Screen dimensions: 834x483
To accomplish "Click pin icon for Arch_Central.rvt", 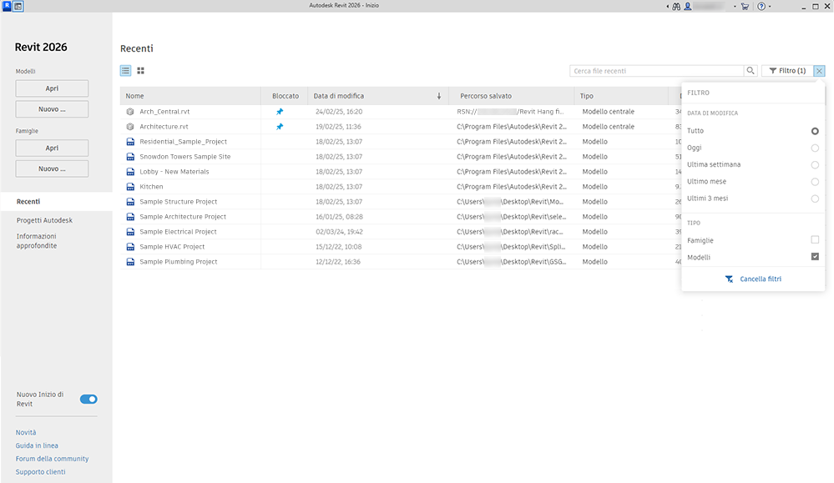I will click(280, 112).
